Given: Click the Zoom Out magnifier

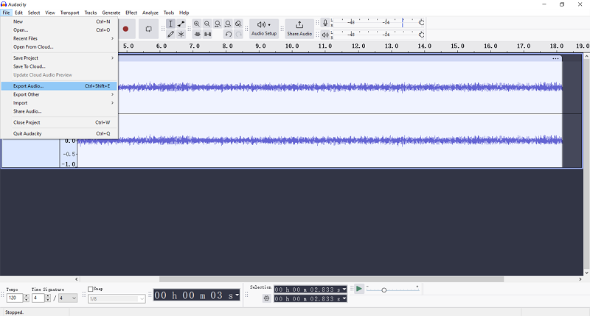Looking at the screenshot, I should pyautogui.click(x=207, y=24).
